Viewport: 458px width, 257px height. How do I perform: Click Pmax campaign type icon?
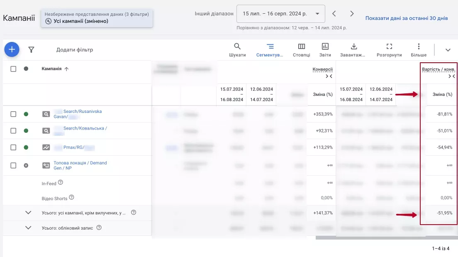pyautogui.click(x=46, y=147)
